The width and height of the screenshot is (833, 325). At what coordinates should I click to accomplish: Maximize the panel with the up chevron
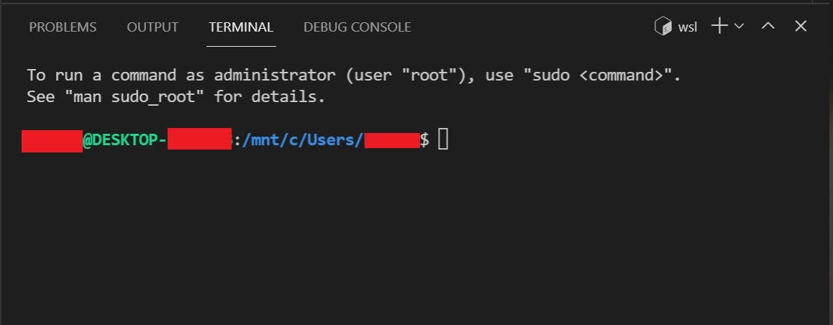tap(768, 25)
